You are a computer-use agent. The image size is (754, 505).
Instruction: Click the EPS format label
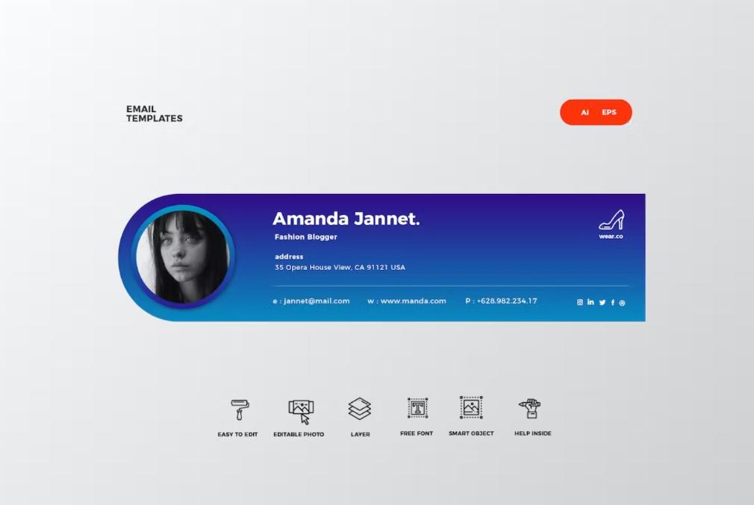609,113
